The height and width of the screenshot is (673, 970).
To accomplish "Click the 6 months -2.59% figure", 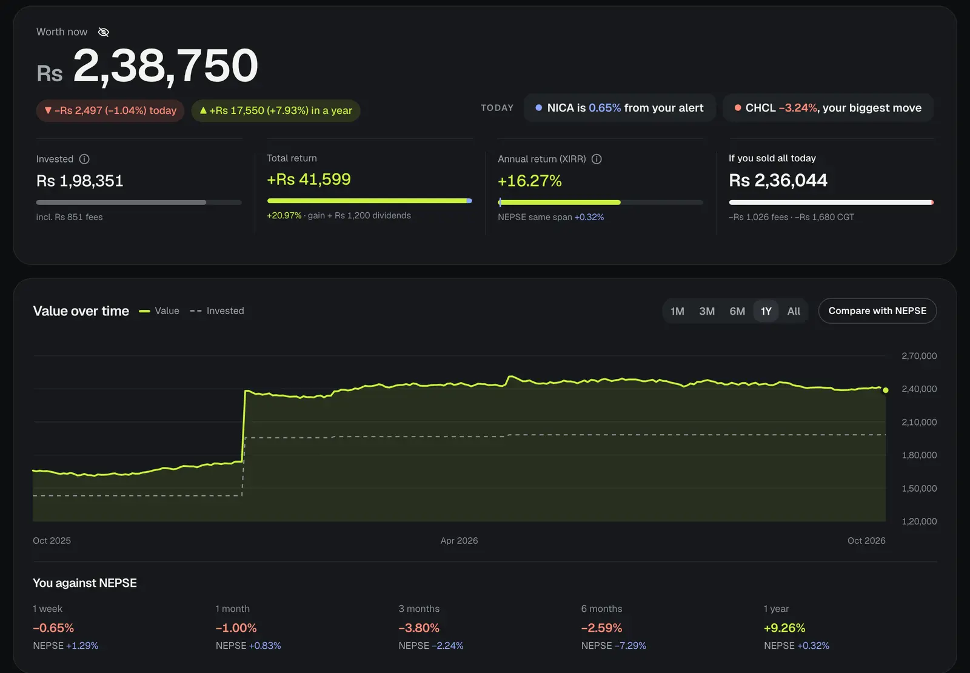I will [602, 628].
